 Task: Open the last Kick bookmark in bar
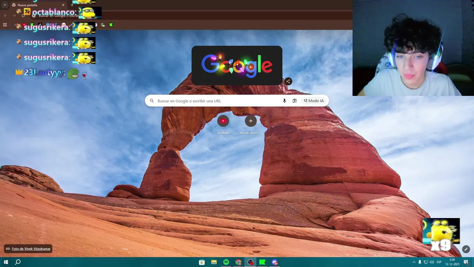[111, 25]
